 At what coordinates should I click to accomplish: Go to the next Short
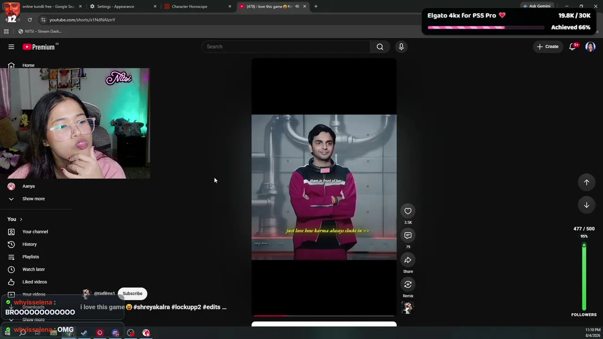587,205
